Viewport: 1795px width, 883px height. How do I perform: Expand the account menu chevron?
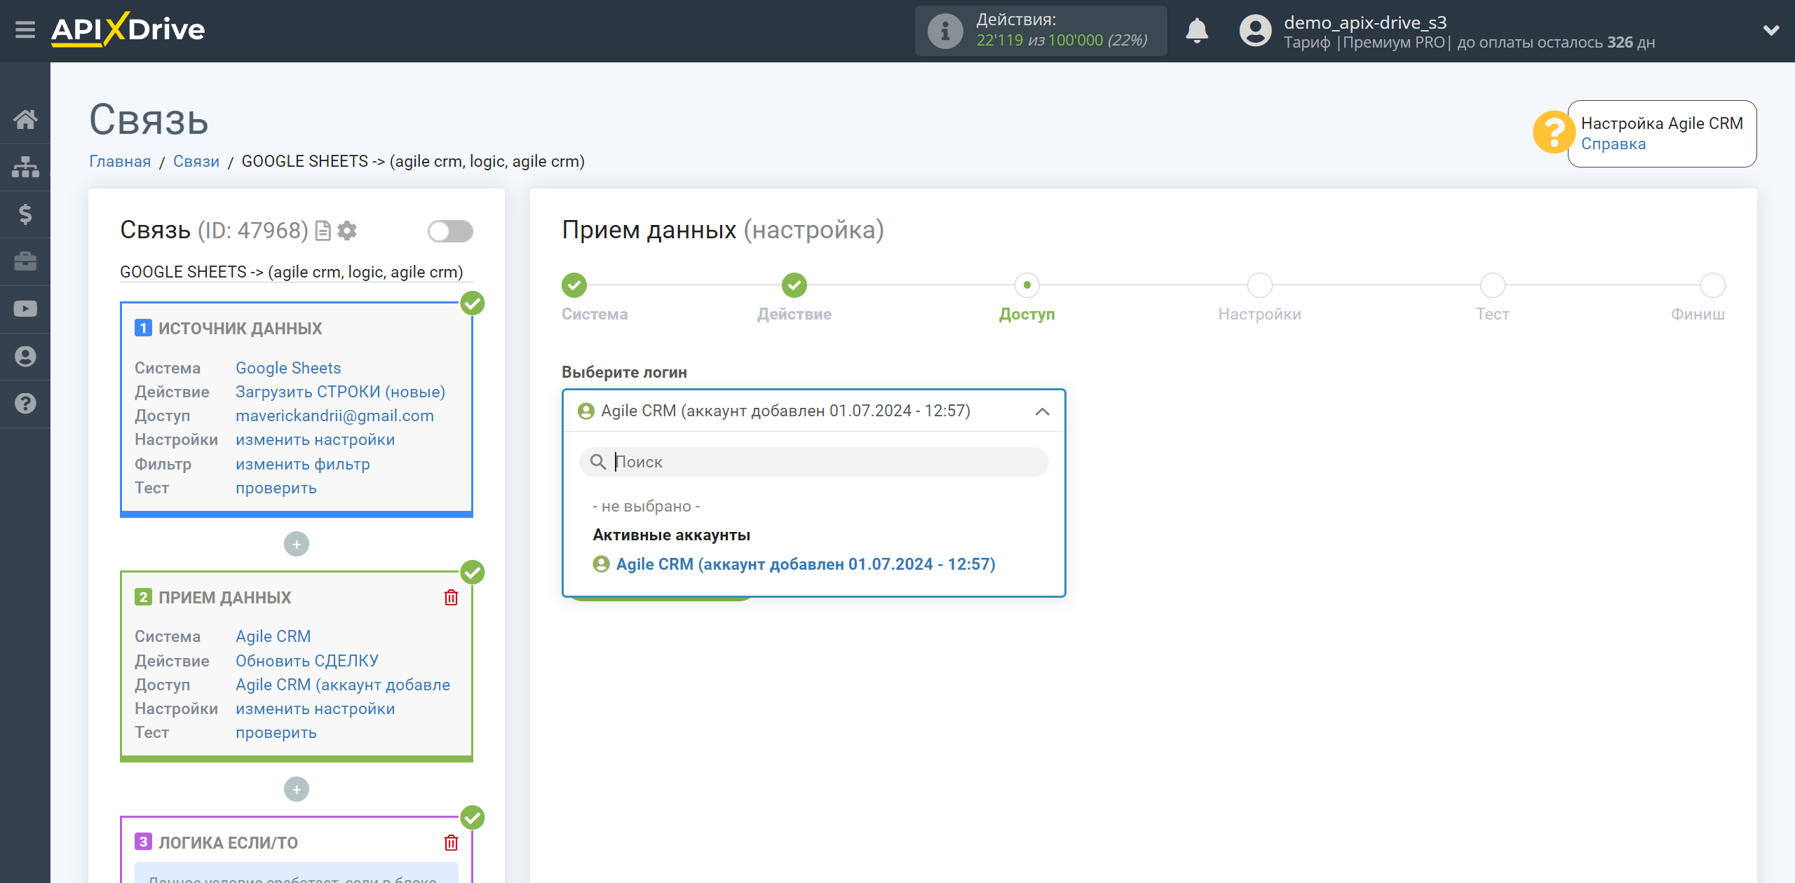[1771, 30]
